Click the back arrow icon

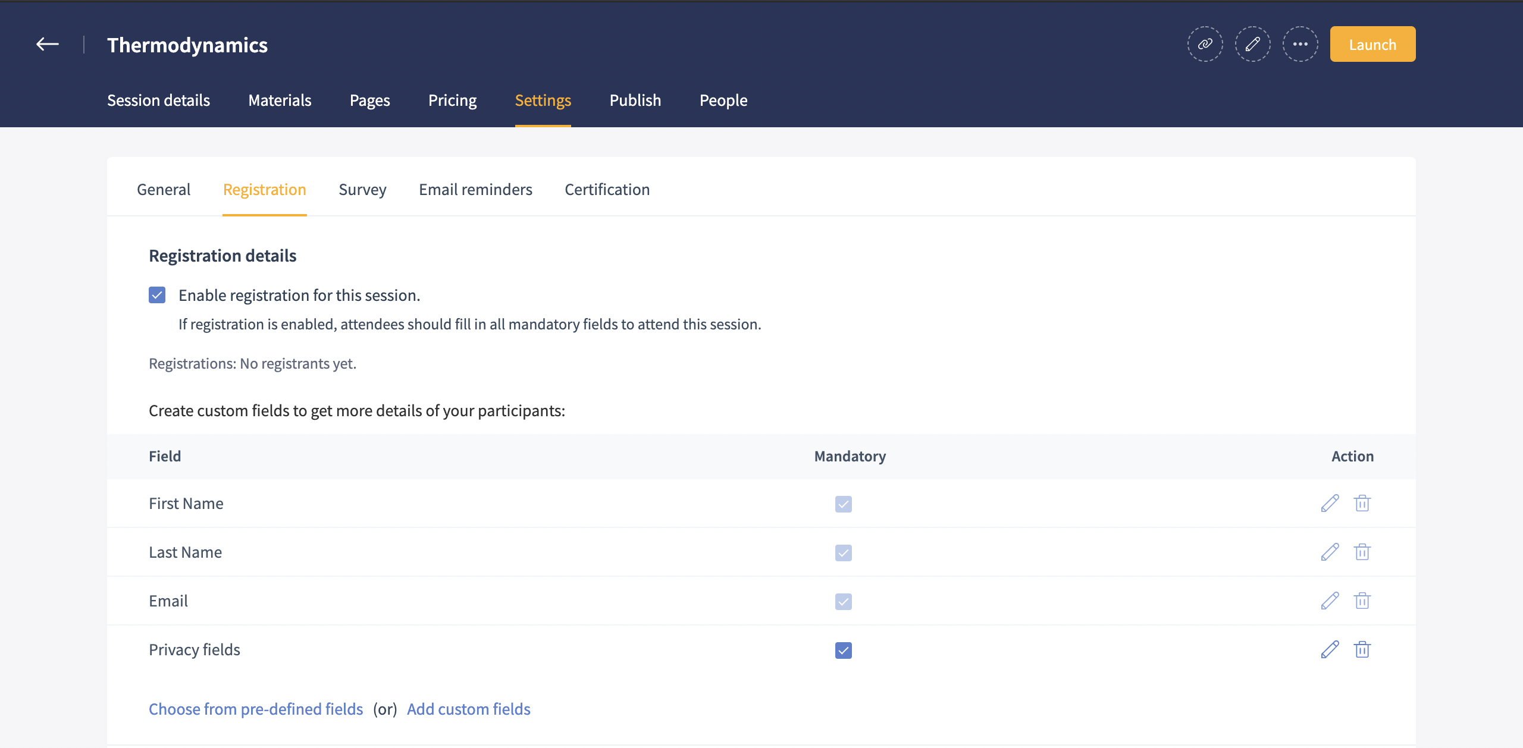coord(48,45)
